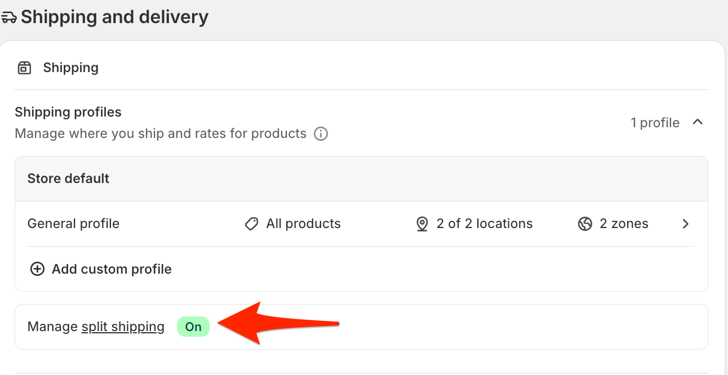Click Add custom profile

pos(112,269)
